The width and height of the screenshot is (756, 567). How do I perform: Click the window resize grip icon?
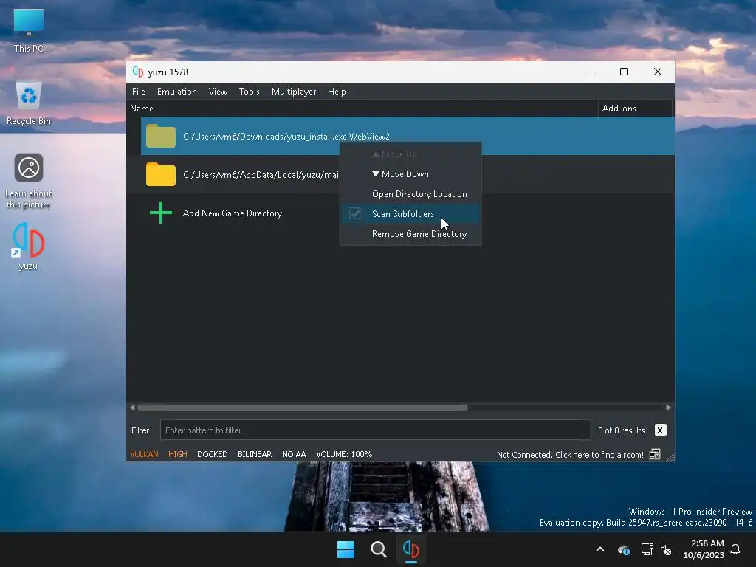pos(670,457)
